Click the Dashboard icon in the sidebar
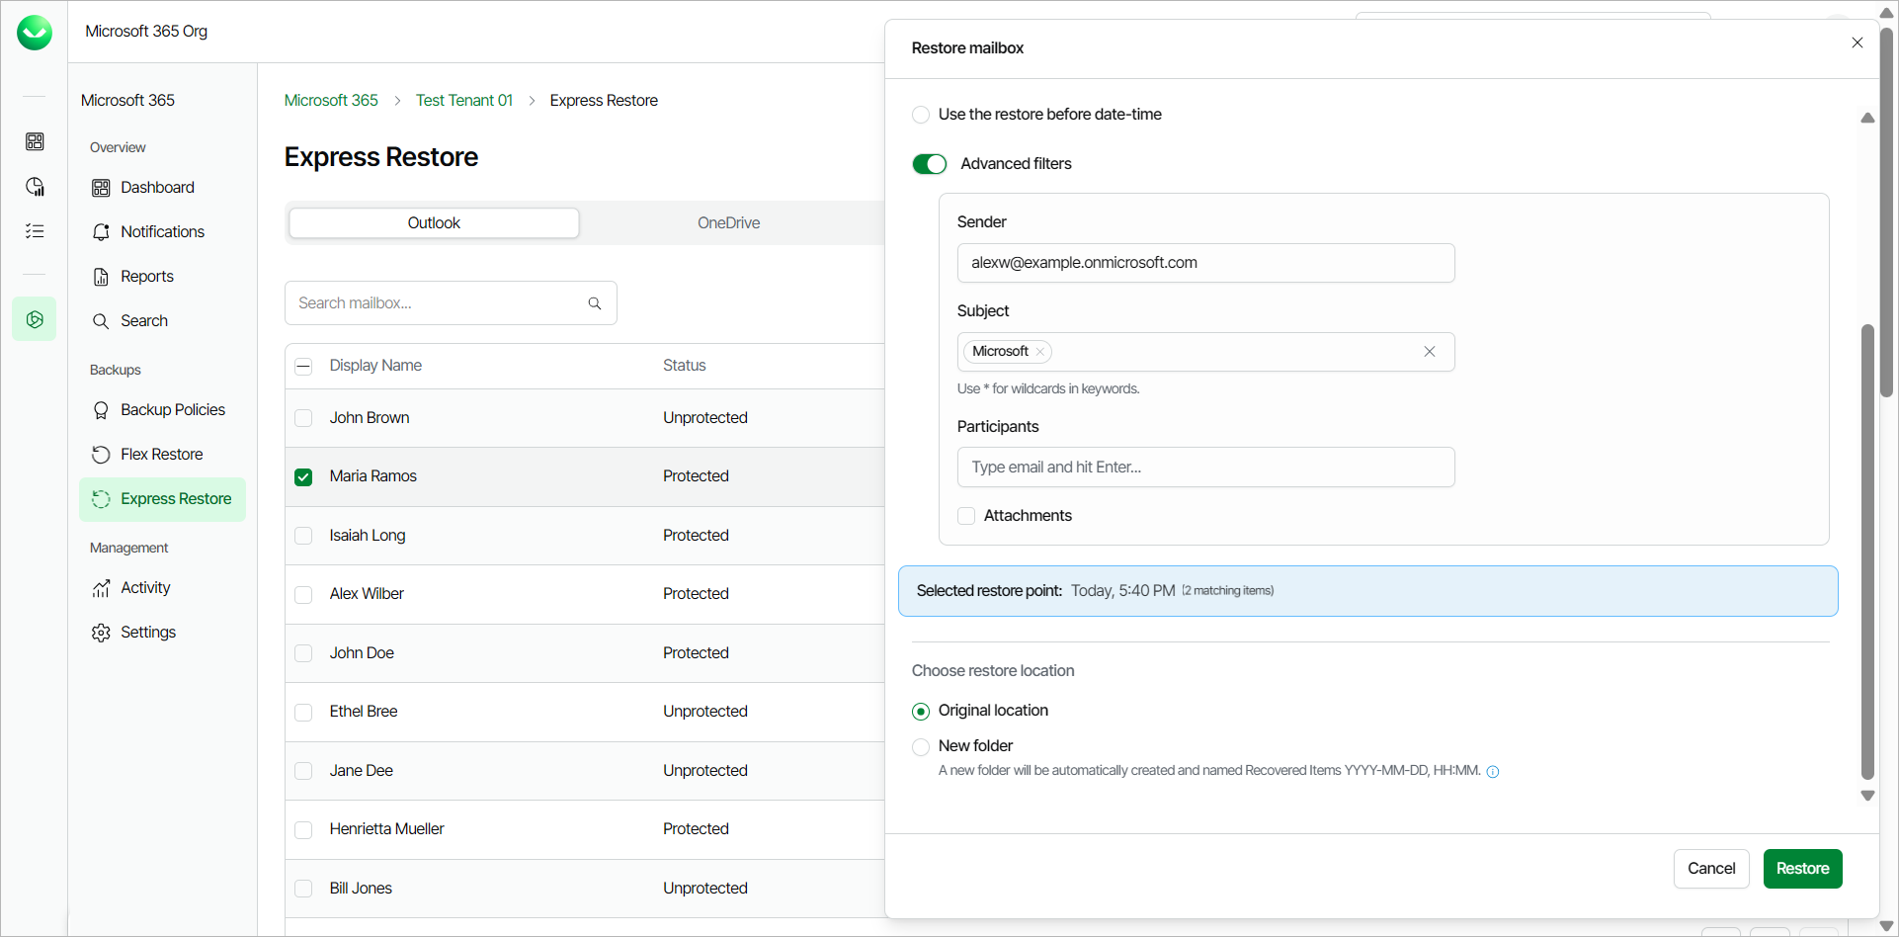 coord(101,188)
